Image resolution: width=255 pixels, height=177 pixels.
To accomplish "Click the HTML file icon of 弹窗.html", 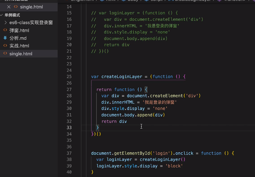I will click(x=5, y=30).
